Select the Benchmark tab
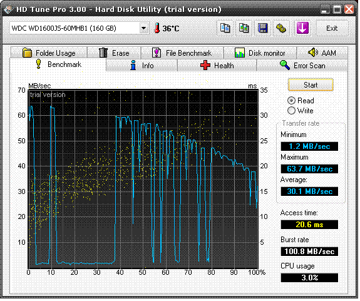 pos(58,64)
